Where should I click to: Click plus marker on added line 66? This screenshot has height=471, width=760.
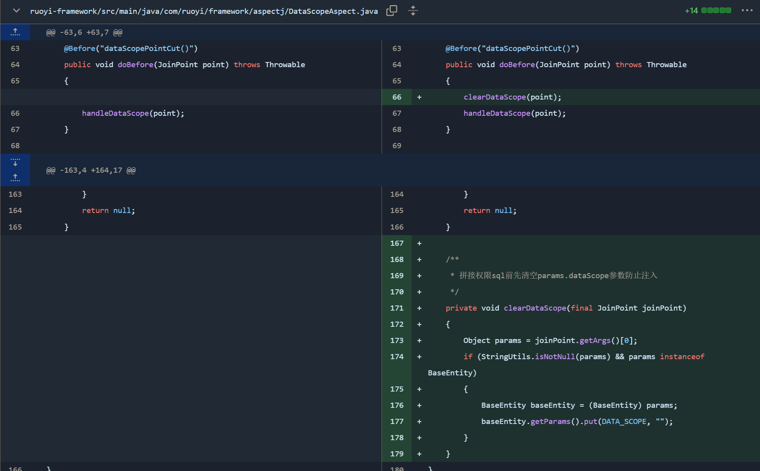click(419, 97)
